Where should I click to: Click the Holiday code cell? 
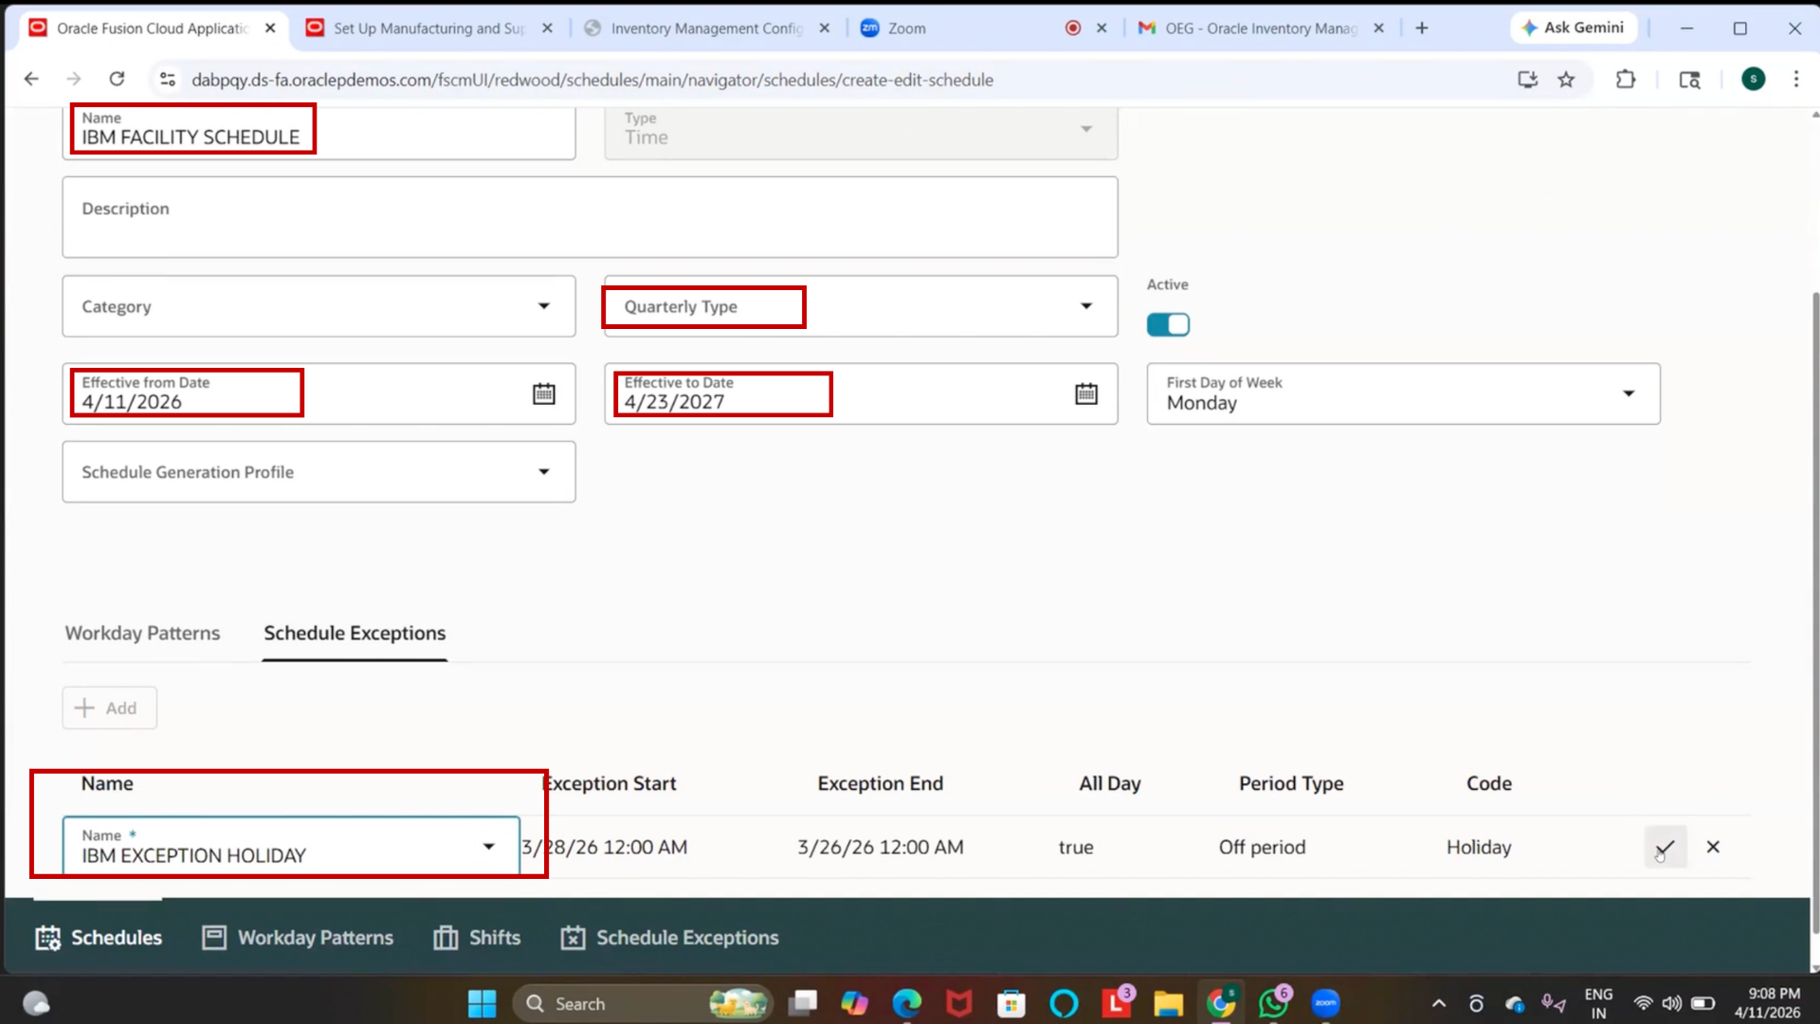1479,847
